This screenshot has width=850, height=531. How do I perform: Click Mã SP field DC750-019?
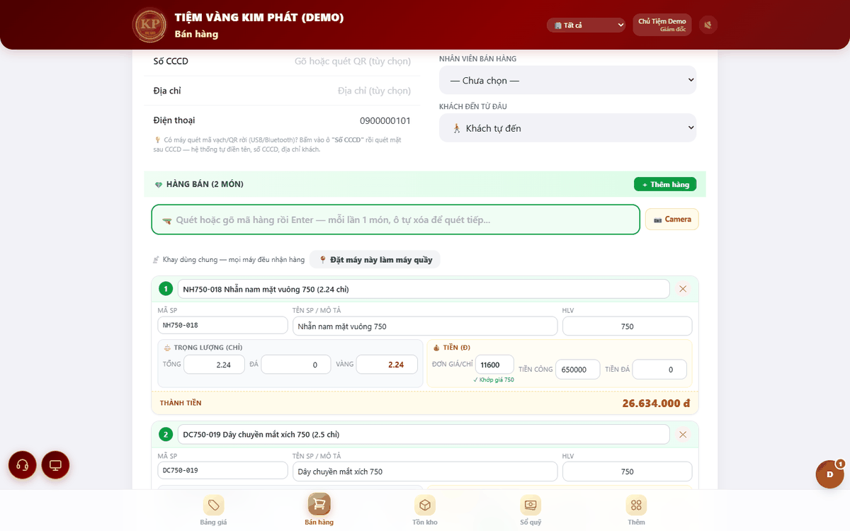(222, 471)
